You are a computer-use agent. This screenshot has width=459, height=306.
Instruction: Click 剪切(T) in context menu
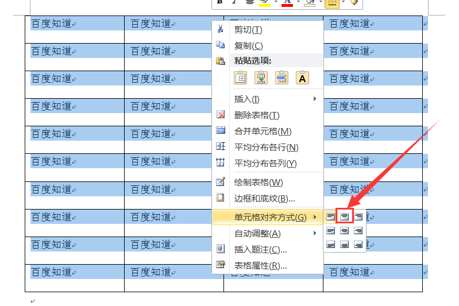[268, 30]
